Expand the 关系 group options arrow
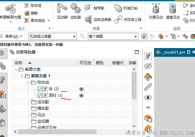195x137 pixels. click(x=141, y=29)
